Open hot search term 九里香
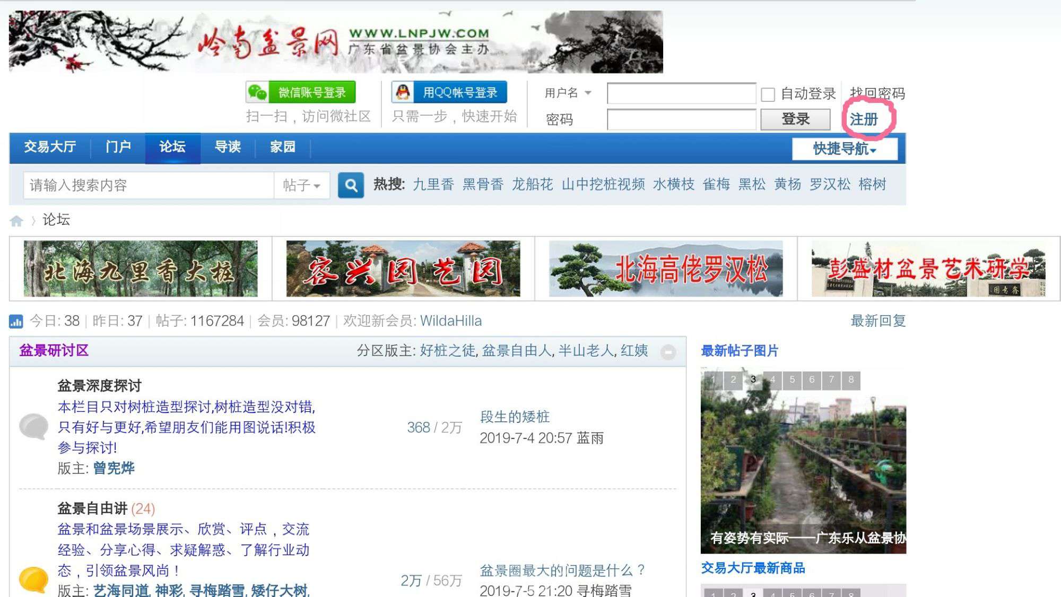 433,185
